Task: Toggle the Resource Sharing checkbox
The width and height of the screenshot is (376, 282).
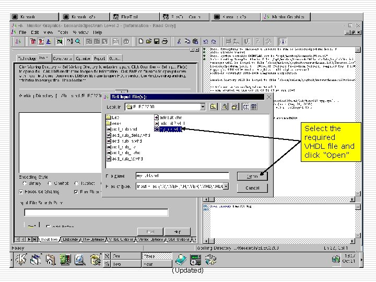Action: pyautogui.click(x=21, y=192)
